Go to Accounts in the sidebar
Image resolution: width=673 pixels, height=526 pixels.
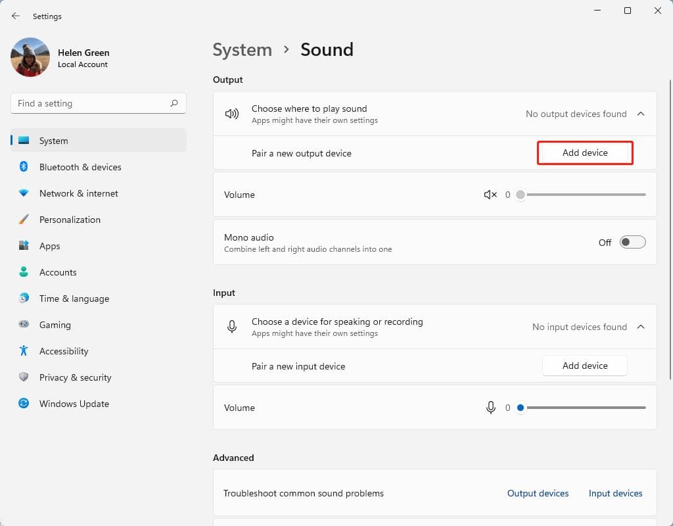point(99,272)
